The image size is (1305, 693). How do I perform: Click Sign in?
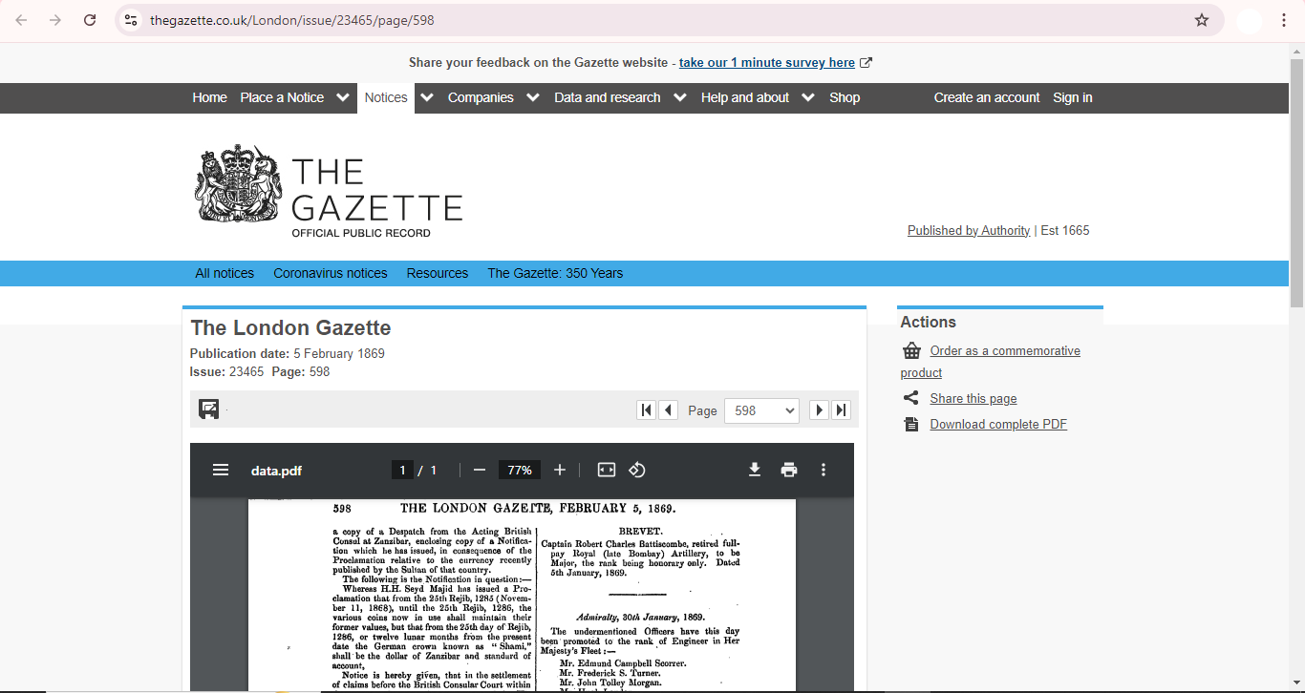coord(1073,97)
